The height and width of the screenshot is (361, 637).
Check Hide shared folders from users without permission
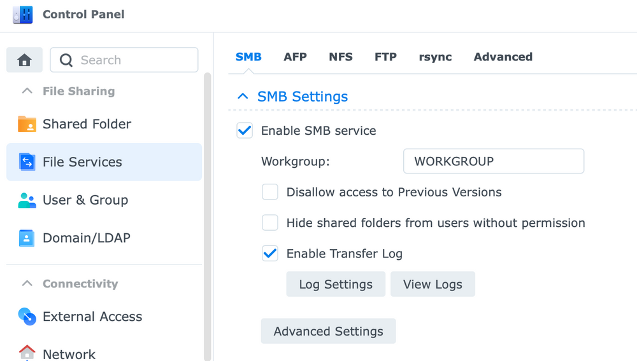269,222
